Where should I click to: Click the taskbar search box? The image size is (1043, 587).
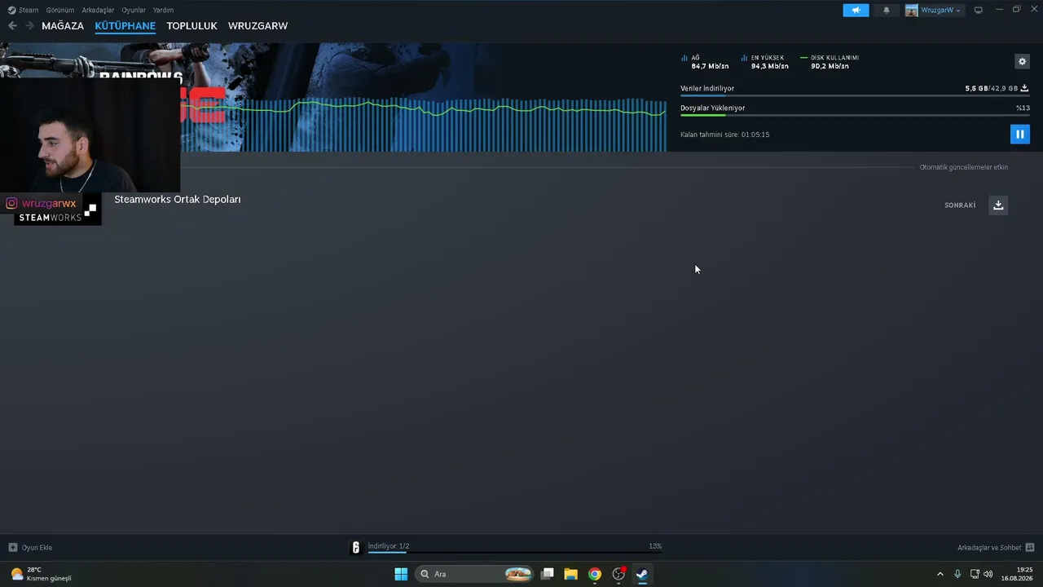coord(474,574)
